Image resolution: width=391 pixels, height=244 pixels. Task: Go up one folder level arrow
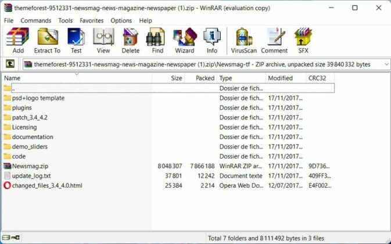click(x=10, y=64)
